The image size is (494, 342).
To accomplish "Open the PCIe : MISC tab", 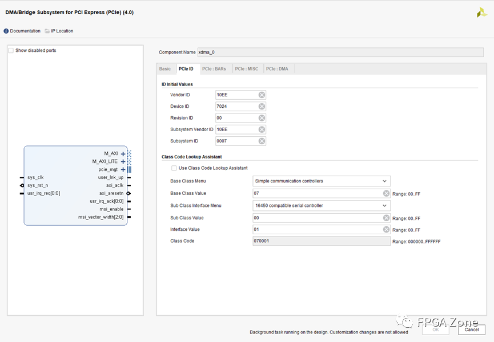I will [x=247, y=69].
